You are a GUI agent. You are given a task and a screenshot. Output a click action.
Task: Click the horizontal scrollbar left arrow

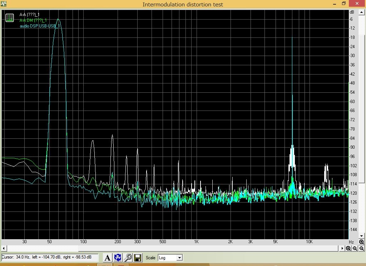click(x=4, y=249)
